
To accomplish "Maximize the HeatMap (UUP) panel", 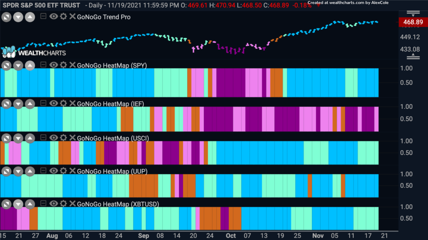I will [x=6, y=171].
